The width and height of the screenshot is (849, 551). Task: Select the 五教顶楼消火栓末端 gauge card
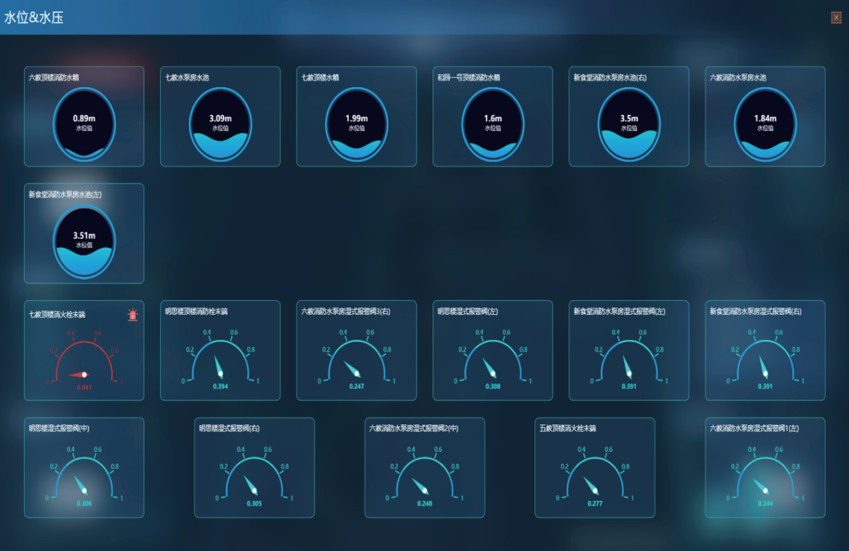tap(595, 467)
